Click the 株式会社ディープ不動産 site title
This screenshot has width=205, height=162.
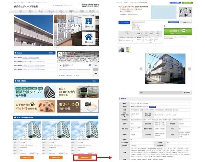tap(26, 6)
